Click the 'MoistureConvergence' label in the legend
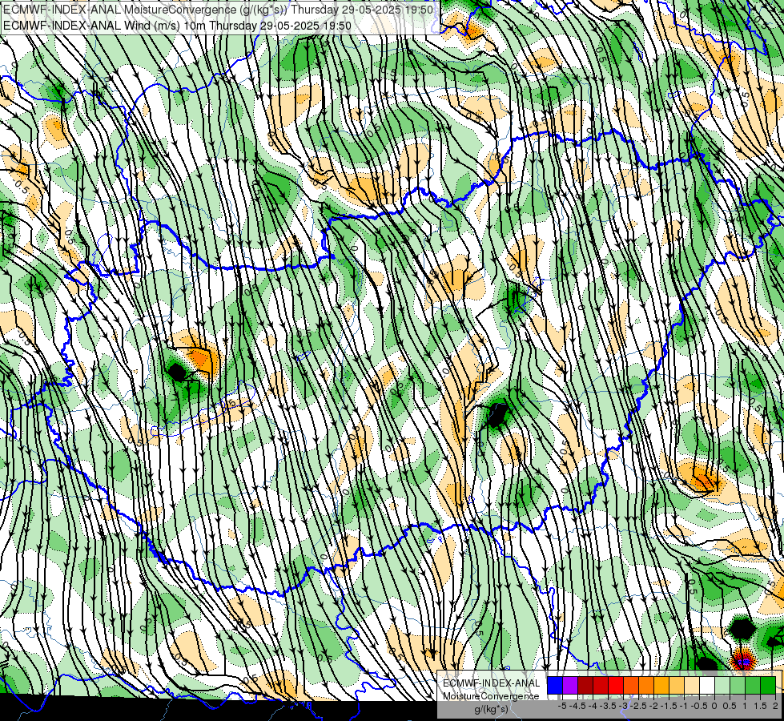784x721 pixels. (x=491, y=696)
